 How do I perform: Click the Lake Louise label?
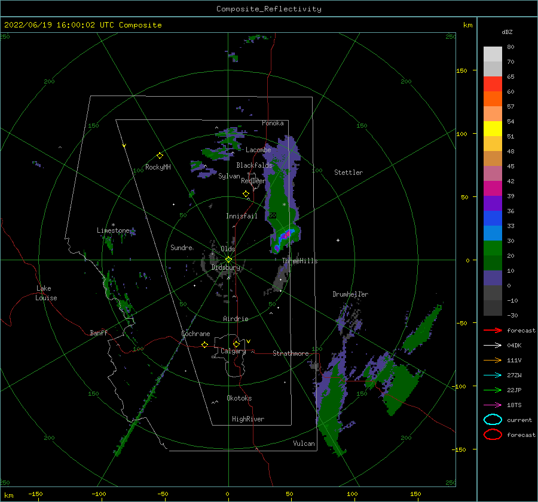pyautogui.click(x=46, y=293)
